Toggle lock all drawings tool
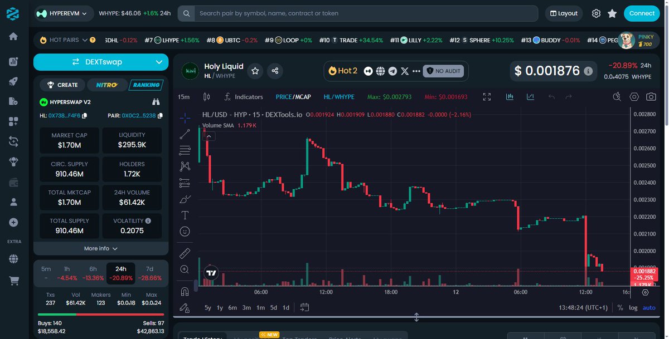This screenshot has width=669, height=339. pos(185,307)
